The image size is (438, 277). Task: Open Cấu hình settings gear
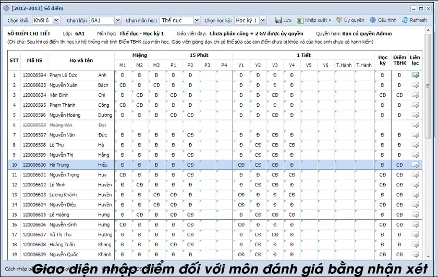[373, 20]
